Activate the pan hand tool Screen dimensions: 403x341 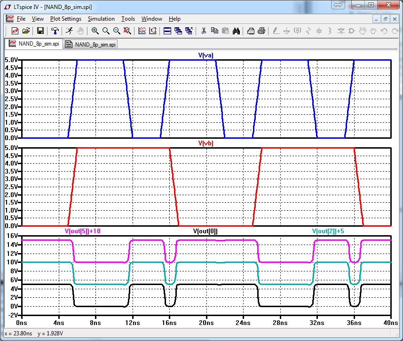[x=80, y=30]
